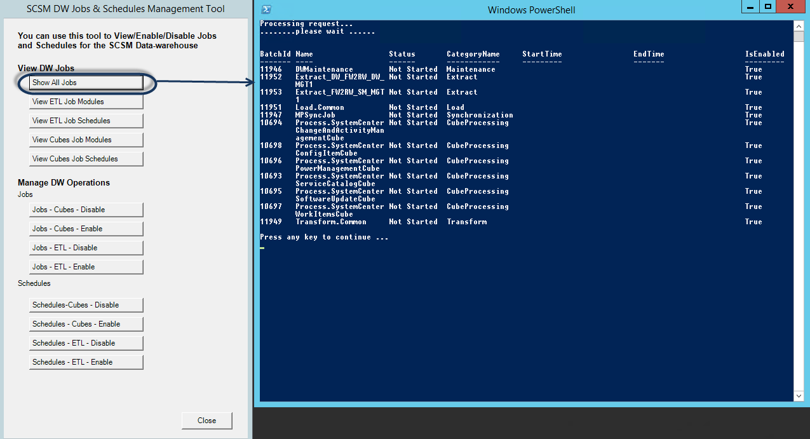This screenshot has height=439, width=810.
Task: Click the CategoryName column header
Action: click(473, 54)
